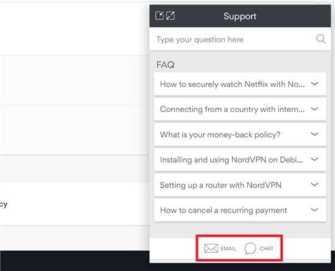The width and height of the screenshot is (335, 271).
Task: Click the CHAT support label
Action: pos(266,248)
